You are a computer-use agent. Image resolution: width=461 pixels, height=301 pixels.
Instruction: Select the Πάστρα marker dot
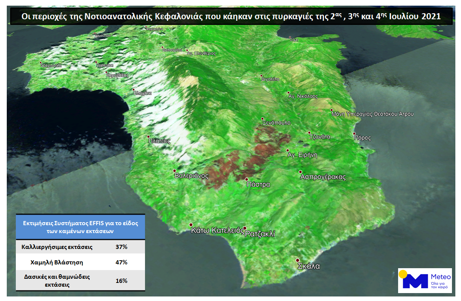tap(247, 180)
